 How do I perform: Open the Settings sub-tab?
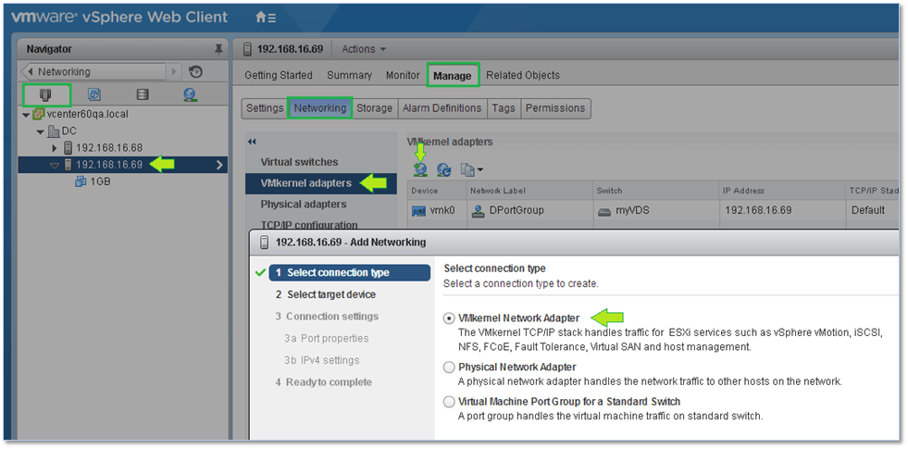pyautogui.click(x=265, y=108)
